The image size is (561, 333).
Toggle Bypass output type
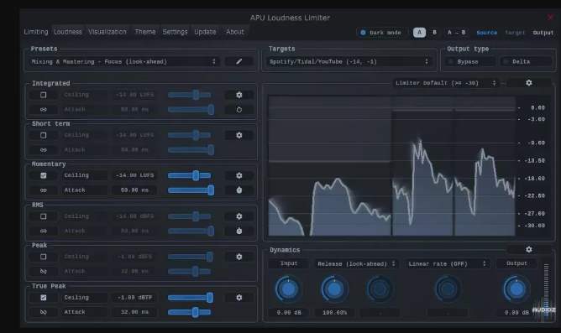tap(470, 61)
